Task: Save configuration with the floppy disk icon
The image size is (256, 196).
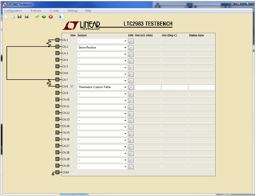Action: 20,17
